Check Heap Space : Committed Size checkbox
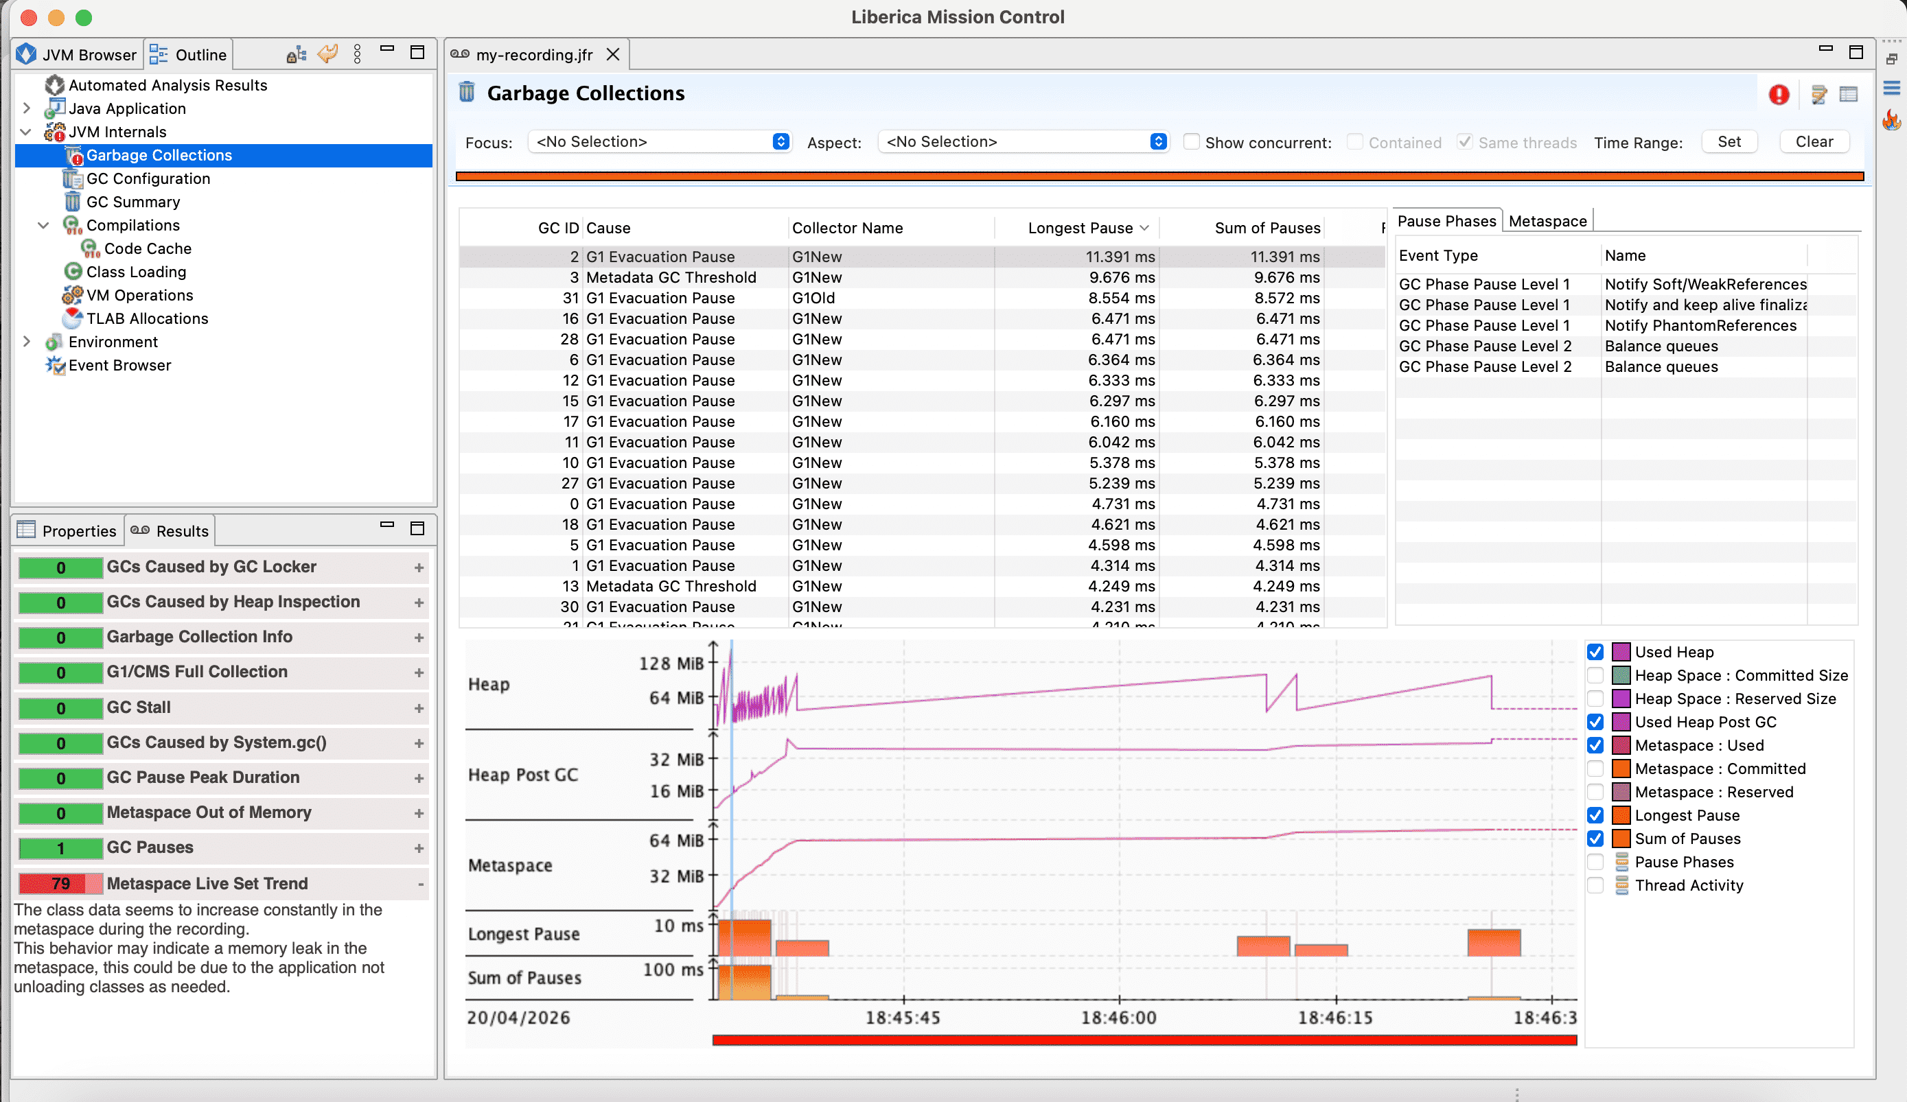Viewport: 1907px width, 1102px height. [1595, 675]
